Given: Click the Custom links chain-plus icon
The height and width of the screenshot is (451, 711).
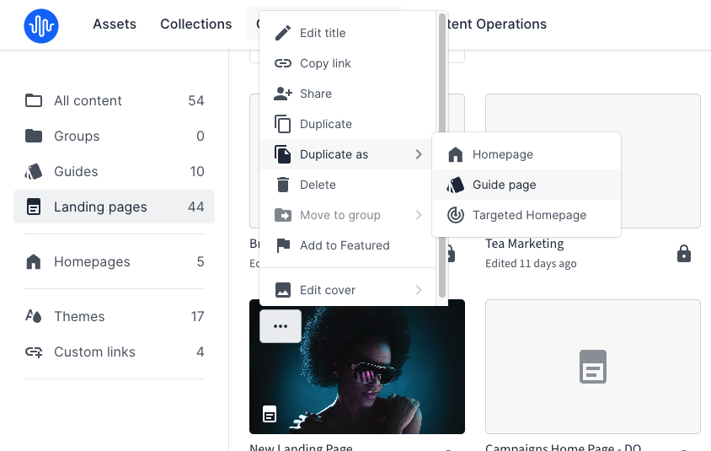Looking at the screenshot, I should 34,352.
